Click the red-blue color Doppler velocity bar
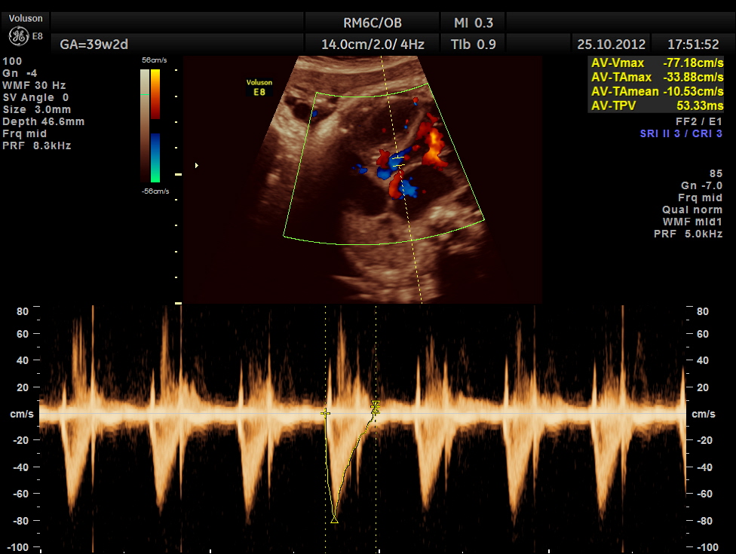The image size is (736, 554). point(155,126)
